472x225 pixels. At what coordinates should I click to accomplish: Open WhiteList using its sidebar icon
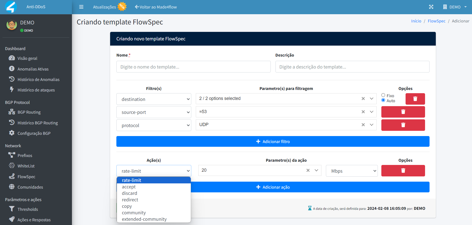click(12, 165)
